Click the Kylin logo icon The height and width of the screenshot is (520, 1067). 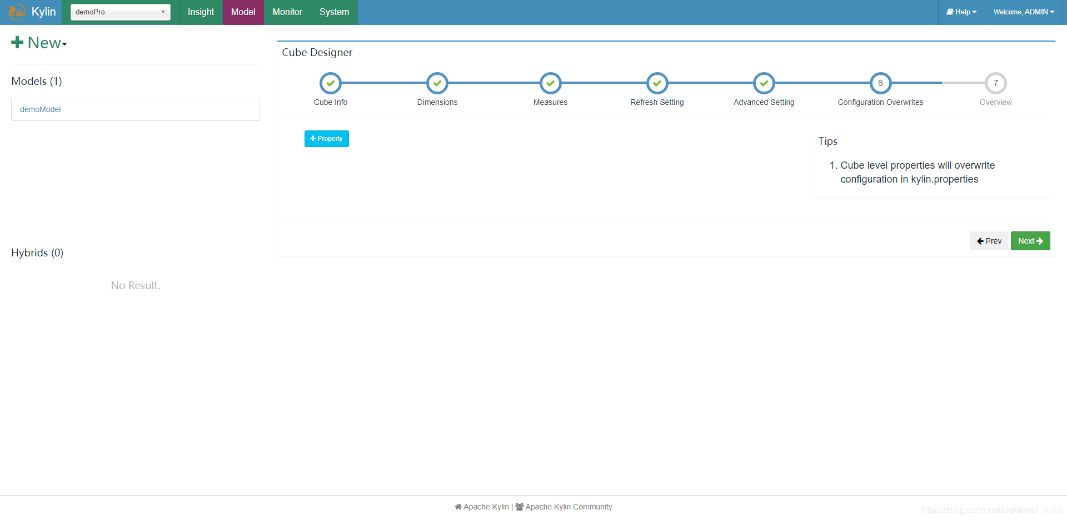pos(17,12)
